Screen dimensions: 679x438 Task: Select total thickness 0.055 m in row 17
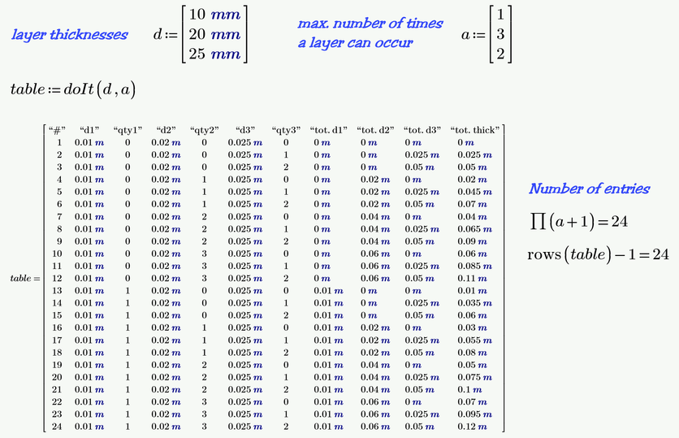(x=475, y=340)
